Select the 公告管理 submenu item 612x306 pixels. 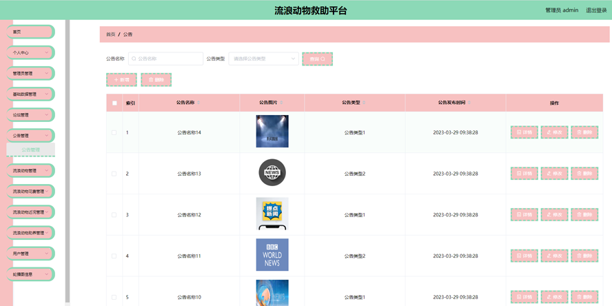pyautogui.click(x=31, y=150)
